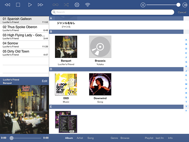Click the search magnifier icon
189x142 pixels.
[54, 12]
